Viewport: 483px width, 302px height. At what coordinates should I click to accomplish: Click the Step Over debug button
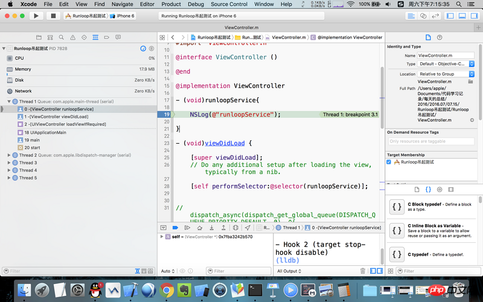pyautogui.click(x=200, y=228)
